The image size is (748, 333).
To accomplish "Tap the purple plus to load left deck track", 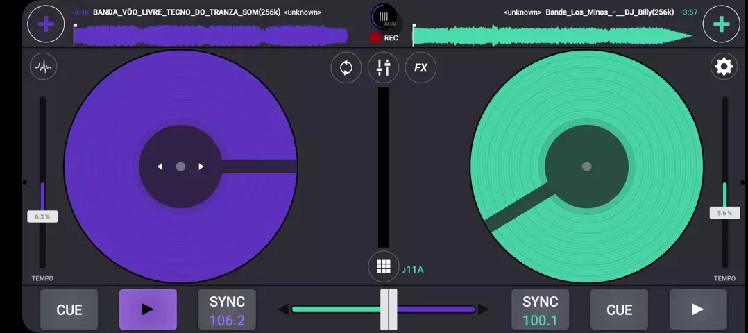I will [46, 24].
